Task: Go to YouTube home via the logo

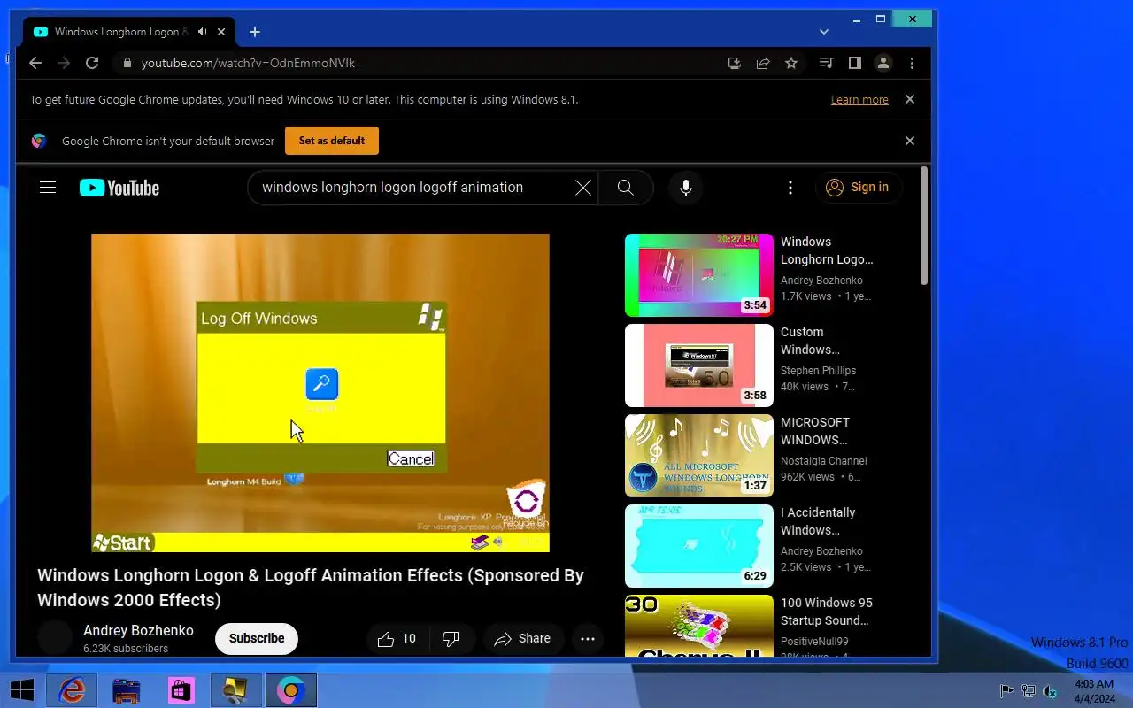Action: [x=119, y=188]
